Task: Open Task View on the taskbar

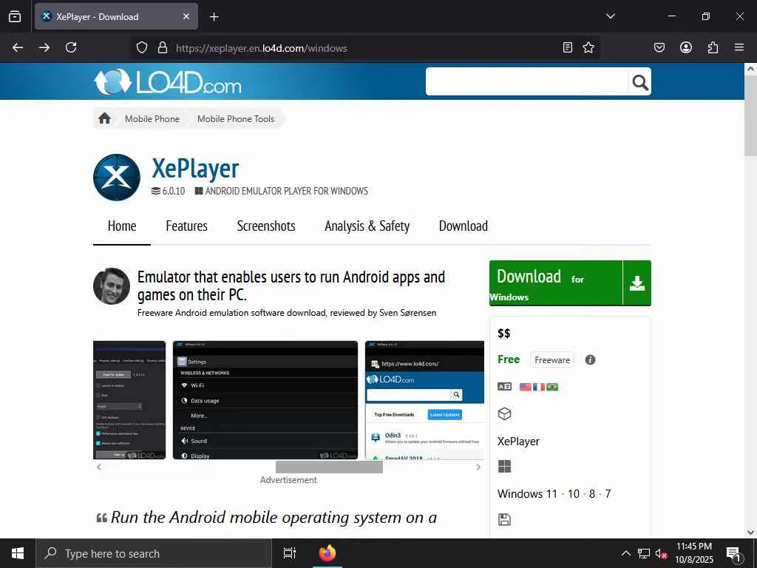Action: 290,553
